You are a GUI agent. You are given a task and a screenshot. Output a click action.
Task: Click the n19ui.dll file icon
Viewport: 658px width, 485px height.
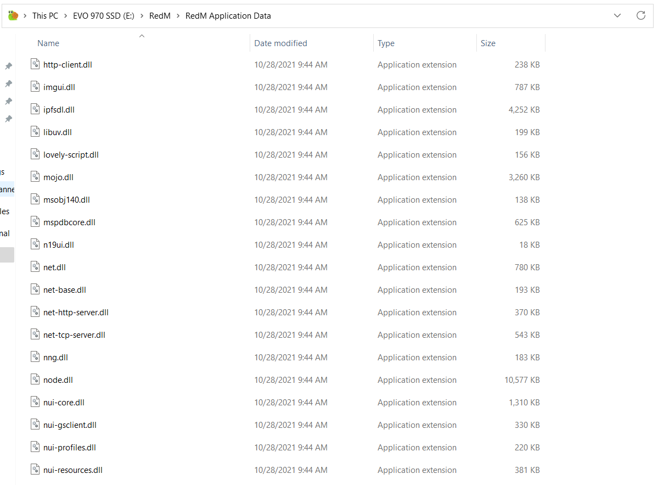click(35, 244)
